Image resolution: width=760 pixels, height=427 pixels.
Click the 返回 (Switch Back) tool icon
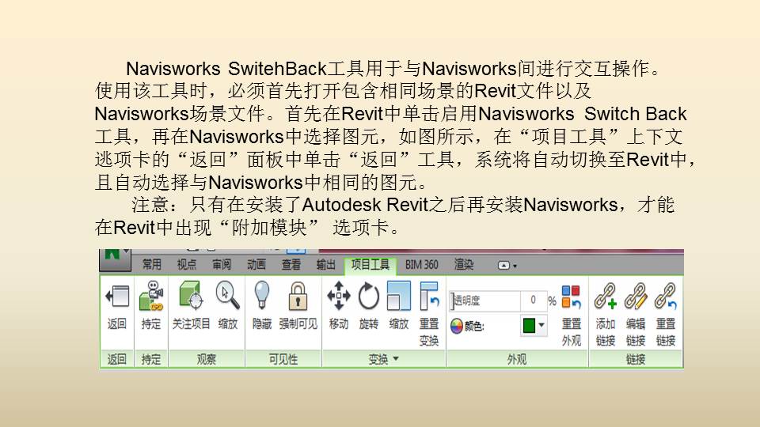[x=117, y=296]
